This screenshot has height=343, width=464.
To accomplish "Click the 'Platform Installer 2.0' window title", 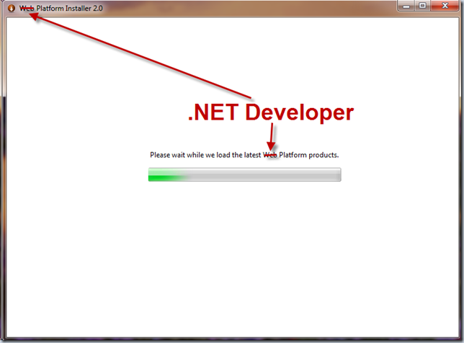I will [61, 8].
